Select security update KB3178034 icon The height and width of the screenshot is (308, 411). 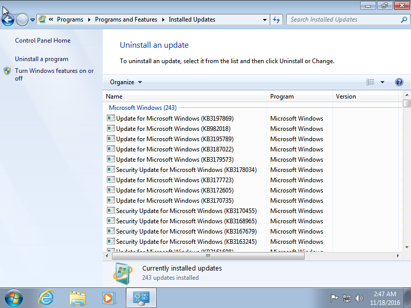click(111, 169)
